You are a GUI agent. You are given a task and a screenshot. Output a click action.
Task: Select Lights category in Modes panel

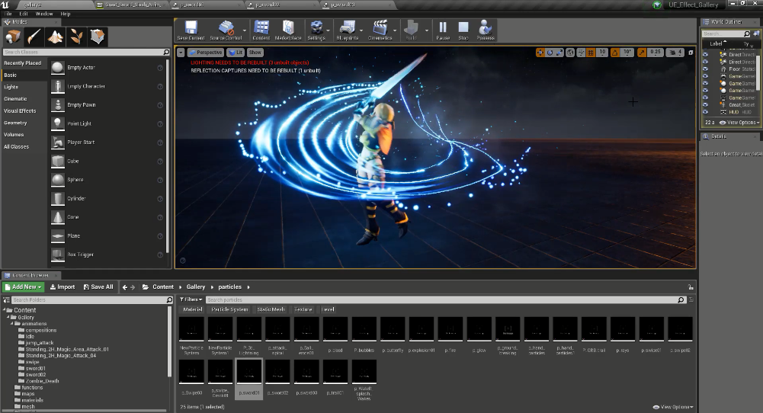click(x=11, y=87)
